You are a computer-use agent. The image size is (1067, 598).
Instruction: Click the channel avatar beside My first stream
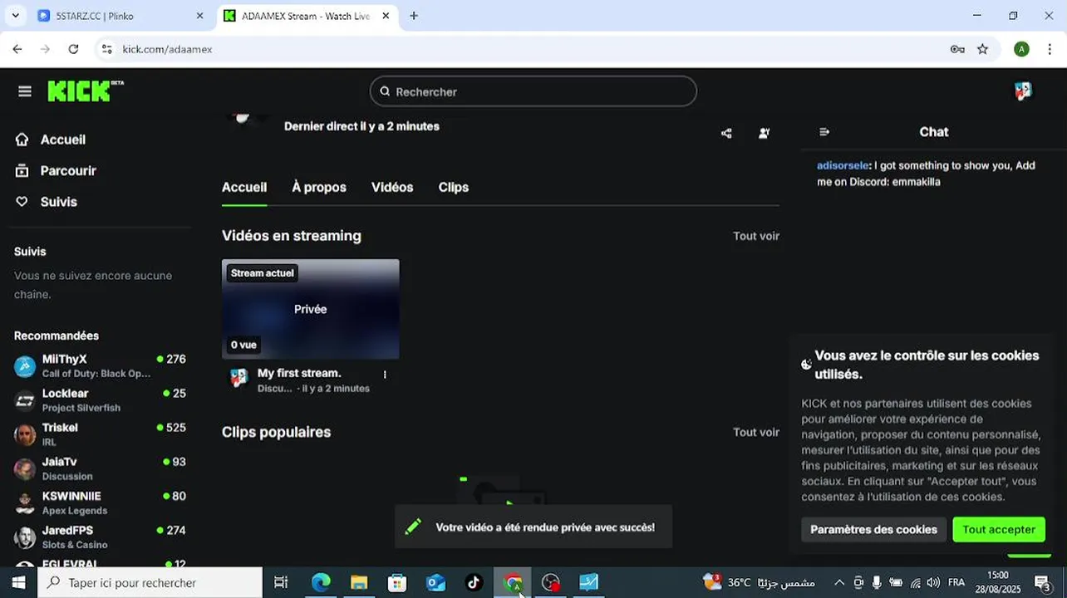pyautogui.click(x=239, y=378)
